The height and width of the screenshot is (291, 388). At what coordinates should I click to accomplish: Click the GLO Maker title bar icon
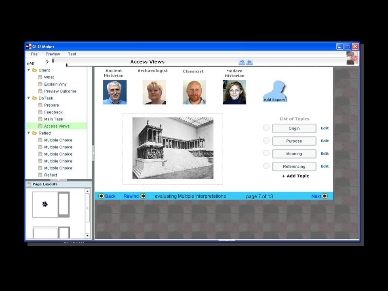click(x=29, y=46)
